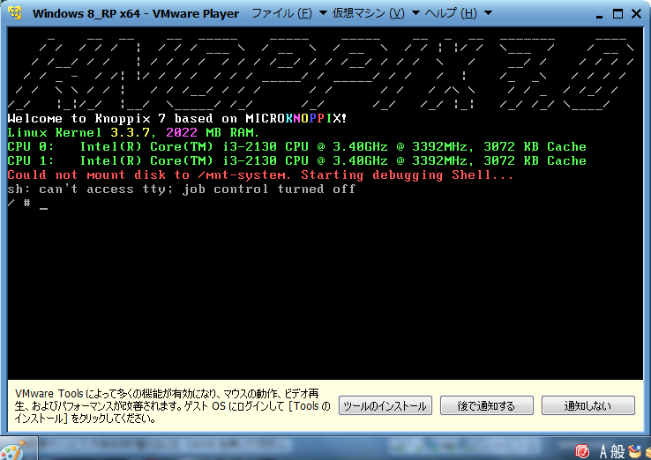Image resolution: width=651 pixels, height=460 pixels.
Task: Close the VMware Player window
Action: tap(636, 14)
